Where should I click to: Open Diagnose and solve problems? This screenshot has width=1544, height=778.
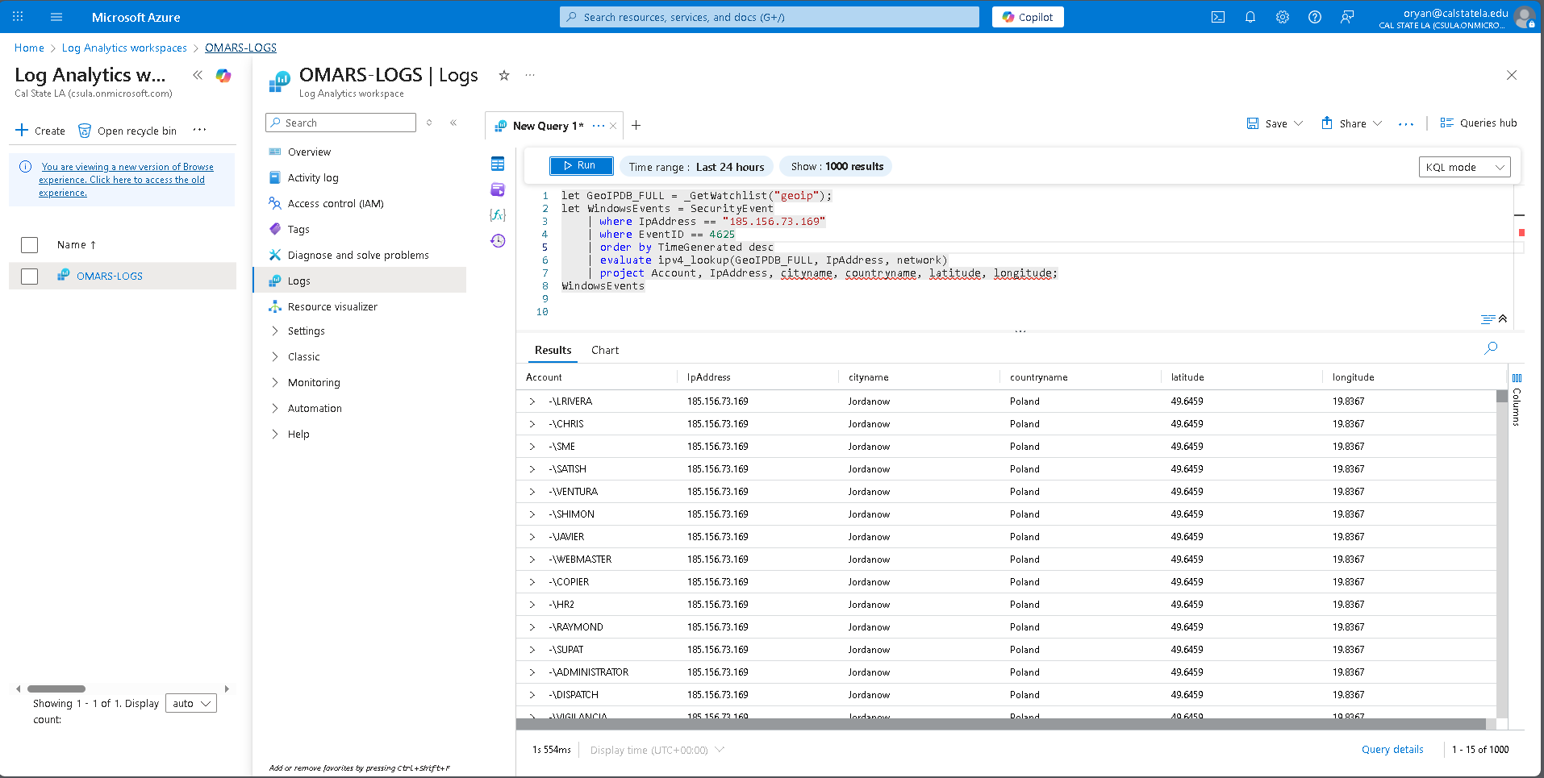(x=359, y=256)
